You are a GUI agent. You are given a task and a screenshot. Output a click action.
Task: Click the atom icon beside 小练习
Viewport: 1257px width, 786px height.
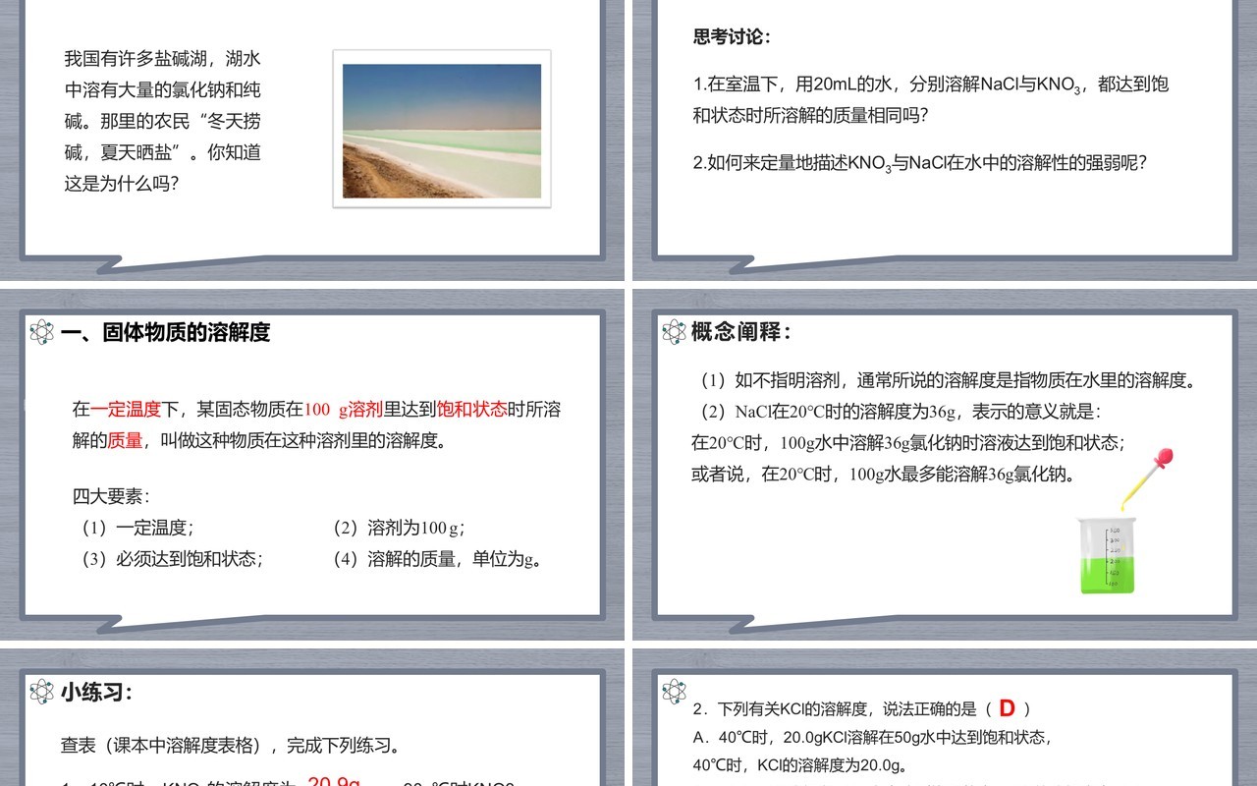coord(42,692)
